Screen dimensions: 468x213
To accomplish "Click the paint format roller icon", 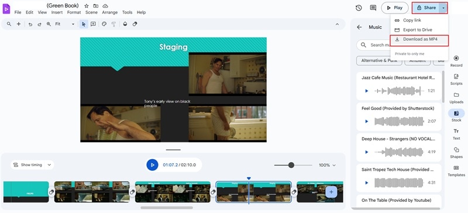I will (113, 24).
